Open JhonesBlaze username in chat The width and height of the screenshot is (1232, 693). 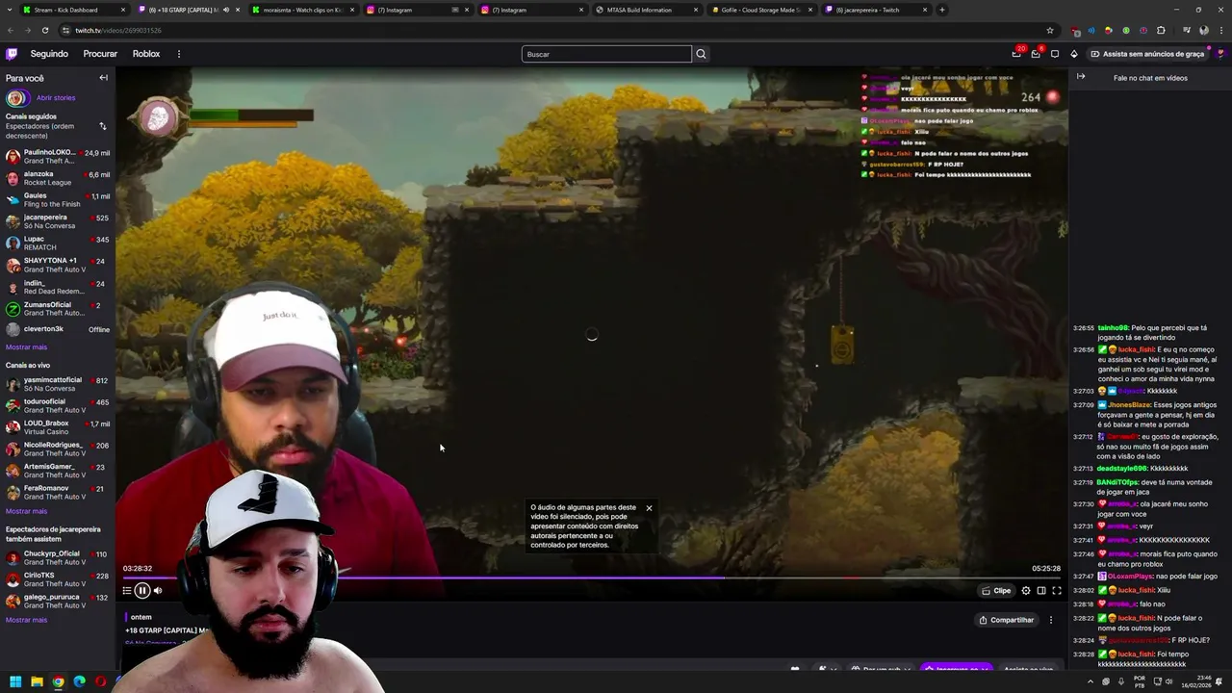click(1129, 405)
